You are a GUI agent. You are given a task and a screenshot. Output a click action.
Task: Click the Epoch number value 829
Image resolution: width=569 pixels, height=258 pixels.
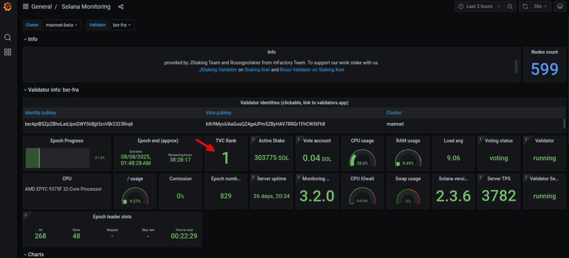pos(226,196)
